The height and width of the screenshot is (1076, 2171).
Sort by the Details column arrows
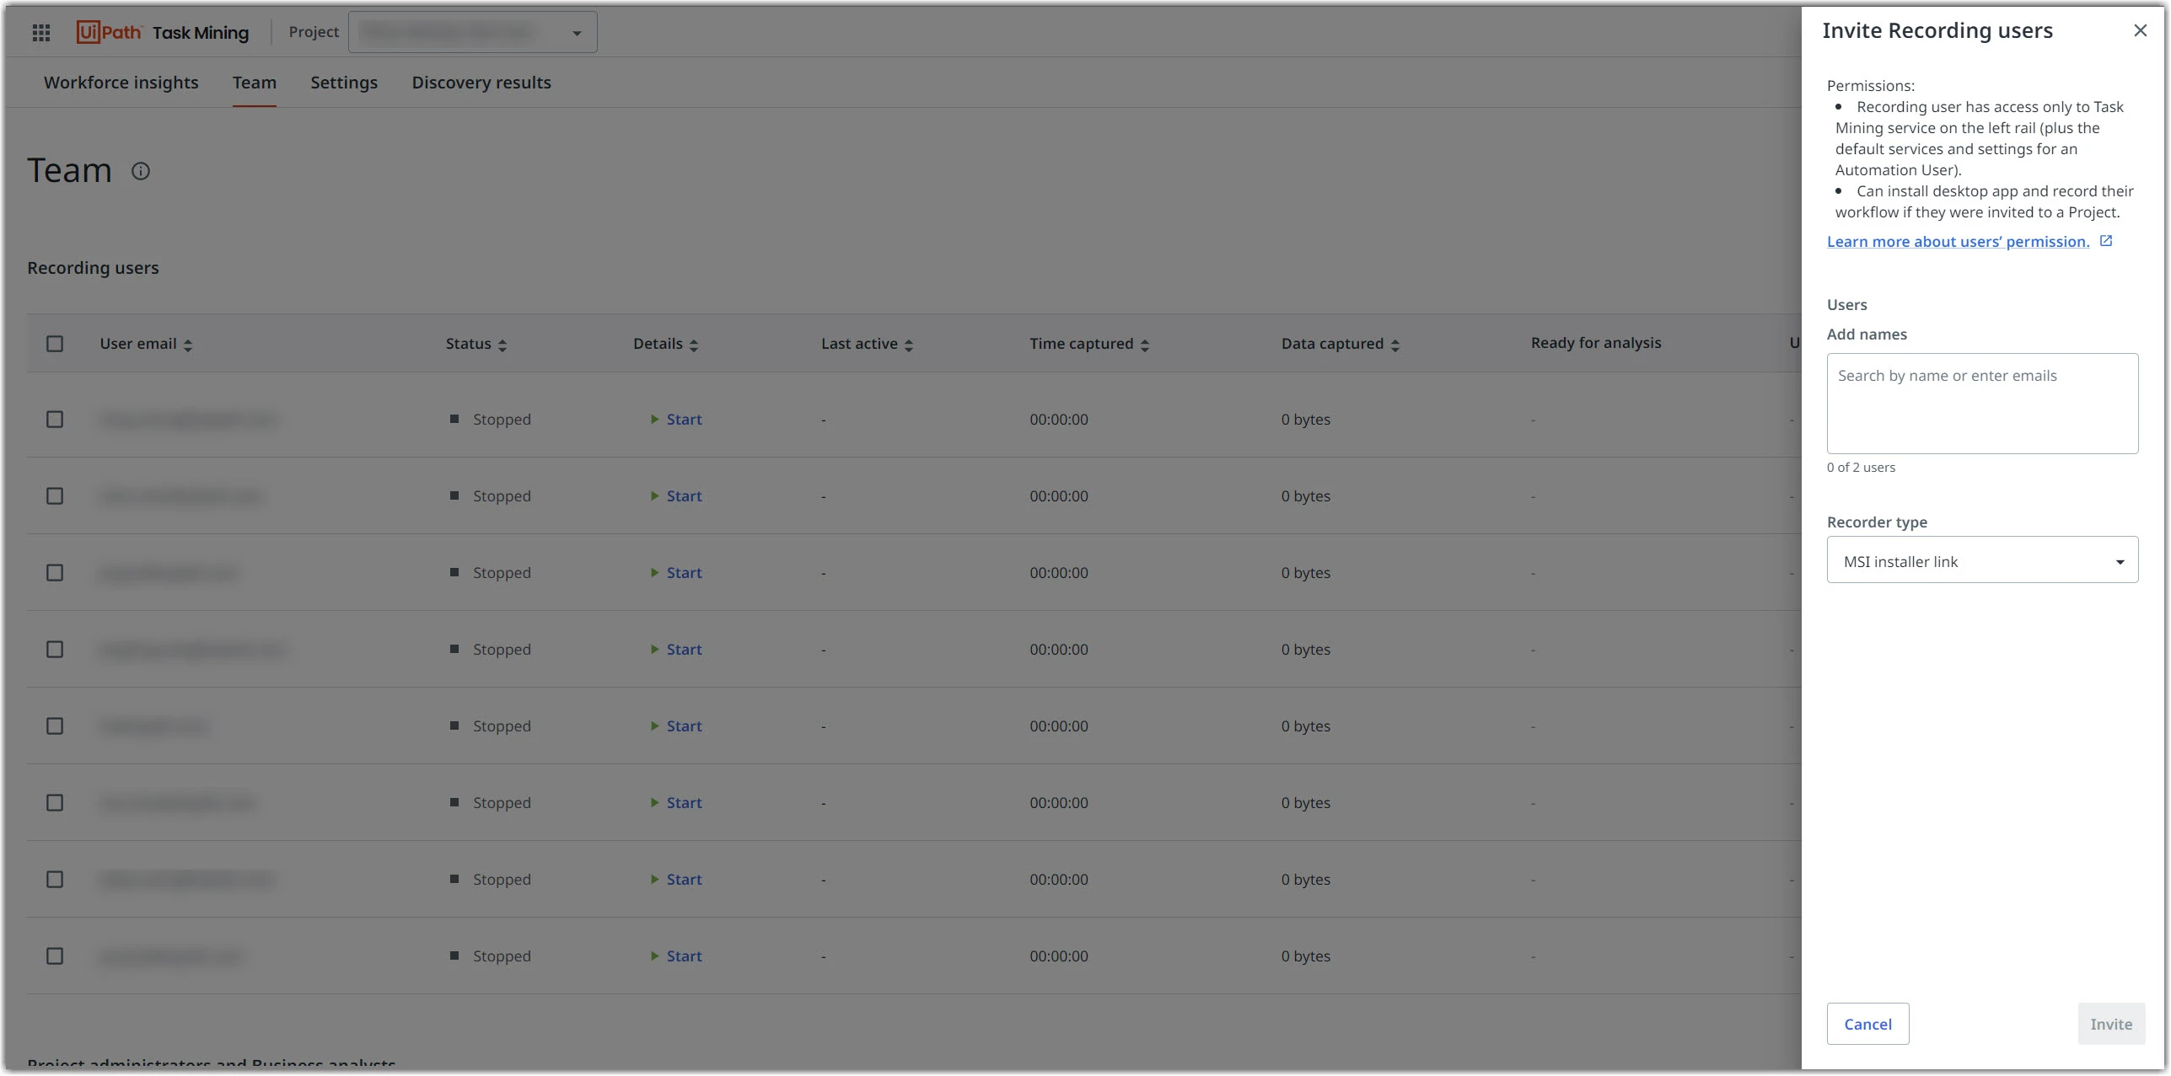tap(694, 345)
